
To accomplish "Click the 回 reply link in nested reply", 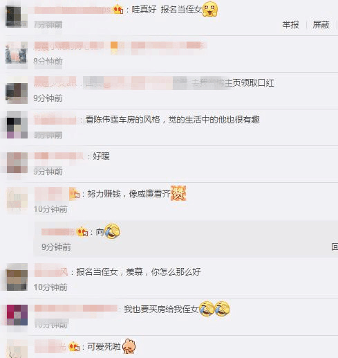I will tap(335, 247).
